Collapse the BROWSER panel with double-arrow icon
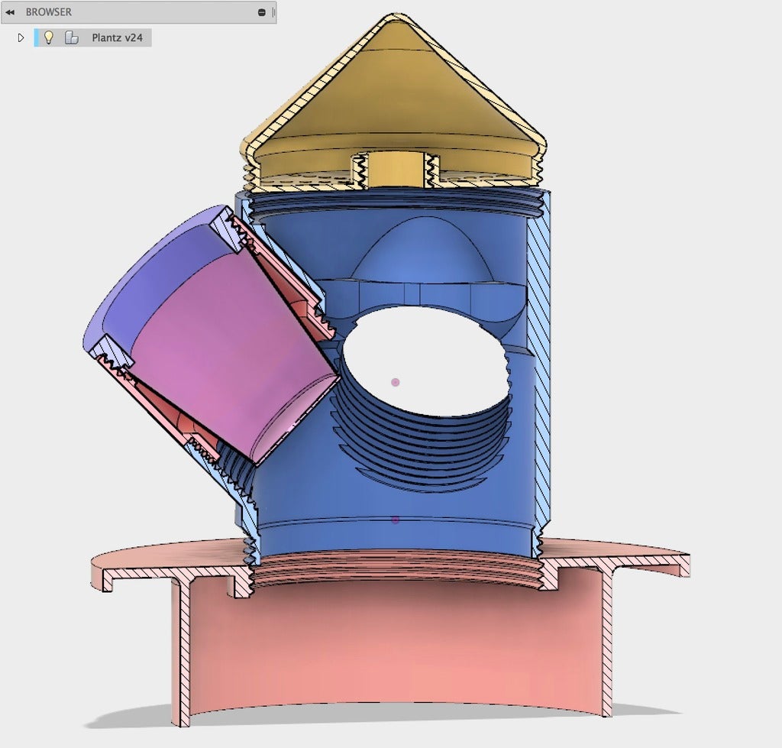 coord(10,12)
